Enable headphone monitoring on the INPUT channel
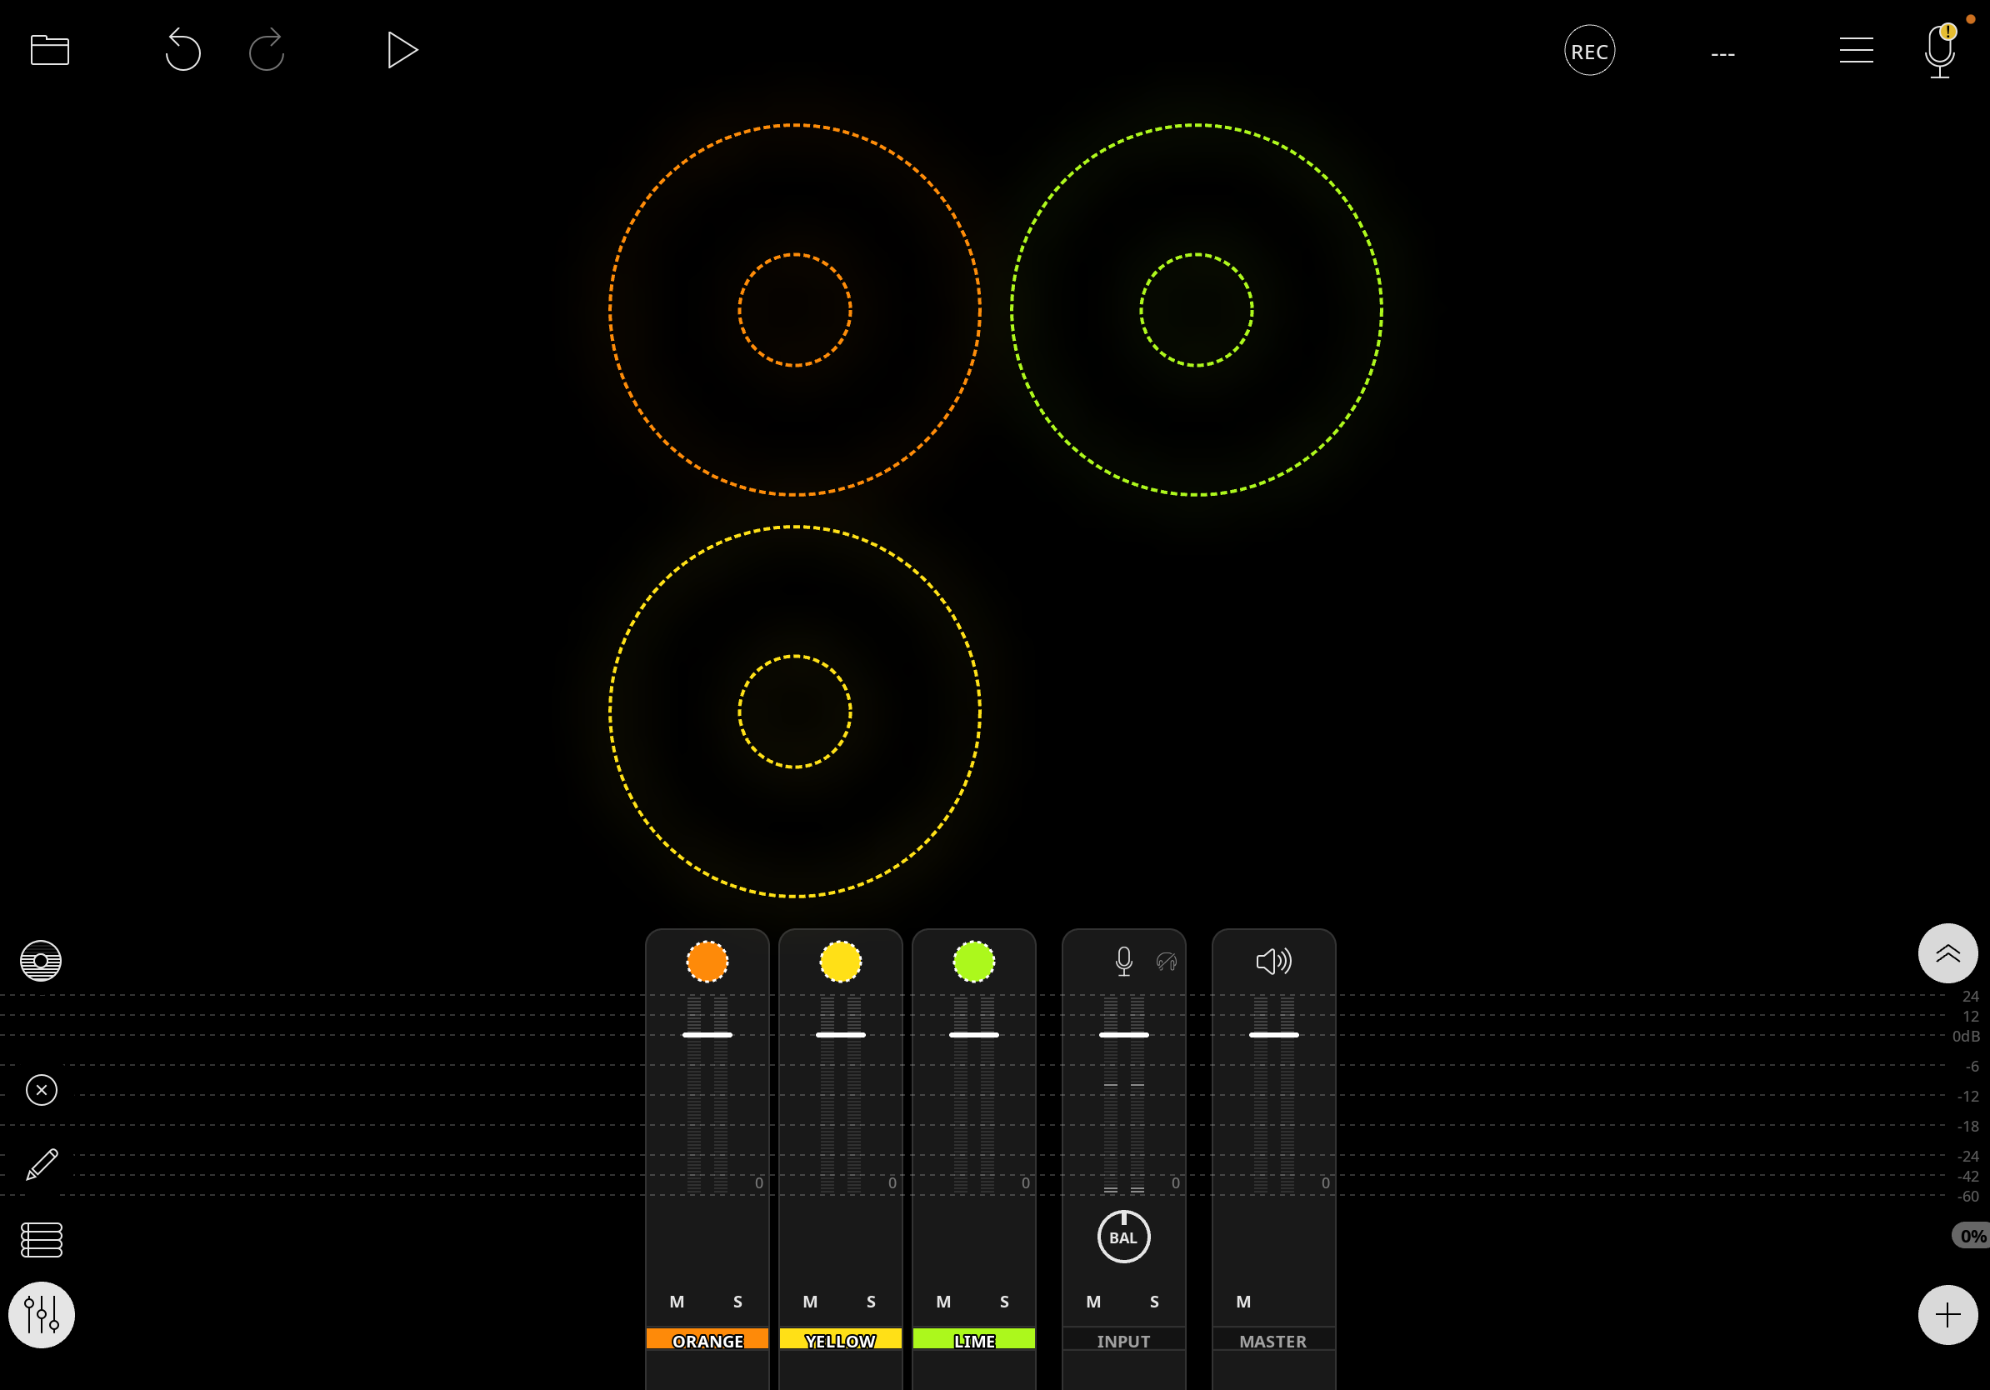Image resolution: width=1990 pixels, height=1390 pixels. click(x=1167, y=960)
